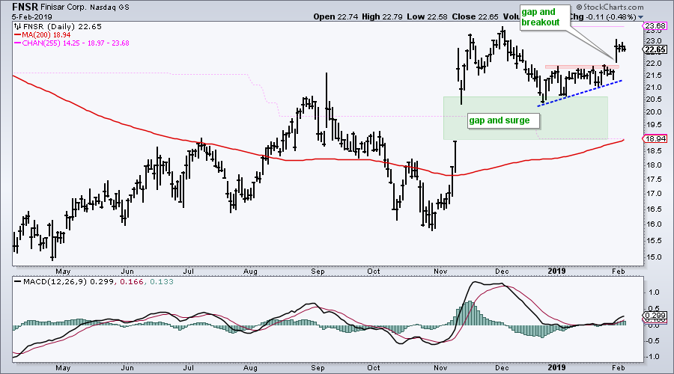
Task: Click the red line marker of MA(200) legend
Action: [x=18, y=34]
